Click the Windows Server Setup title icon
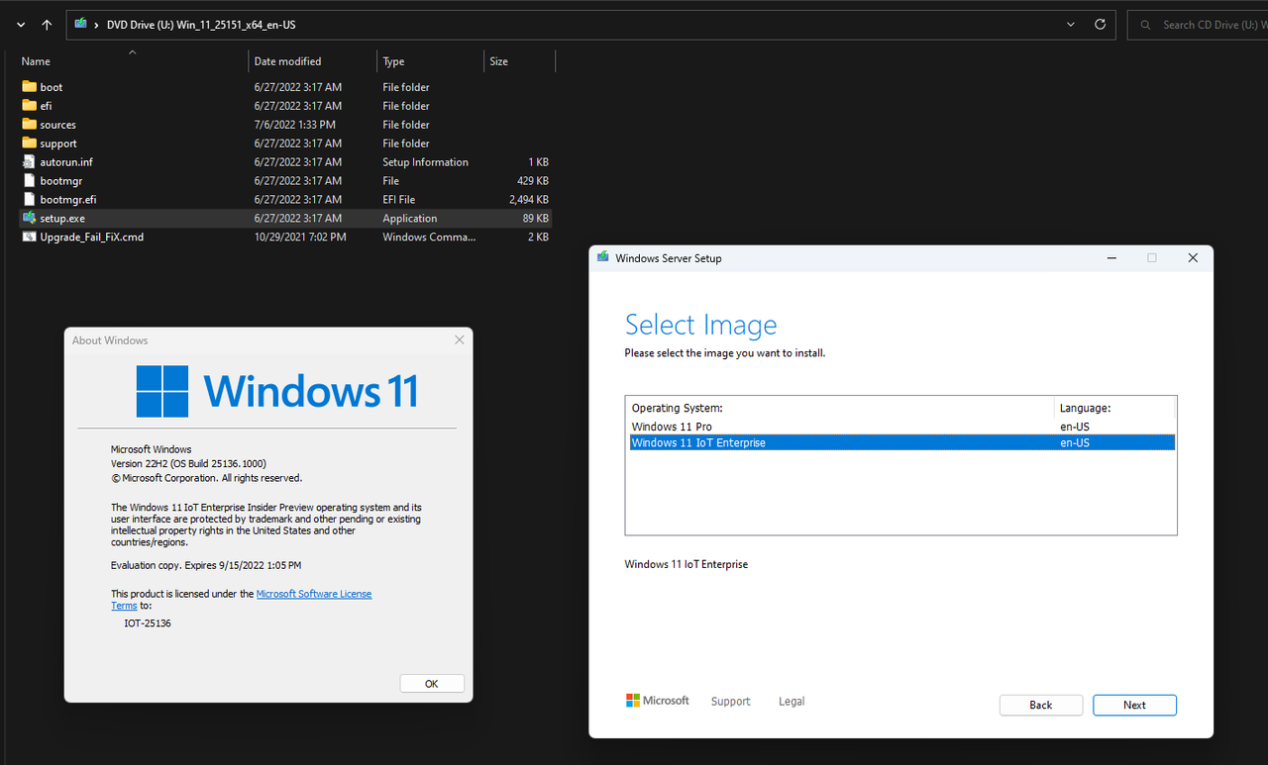This screenshot has width=1268, height=765. pos(602,257)
